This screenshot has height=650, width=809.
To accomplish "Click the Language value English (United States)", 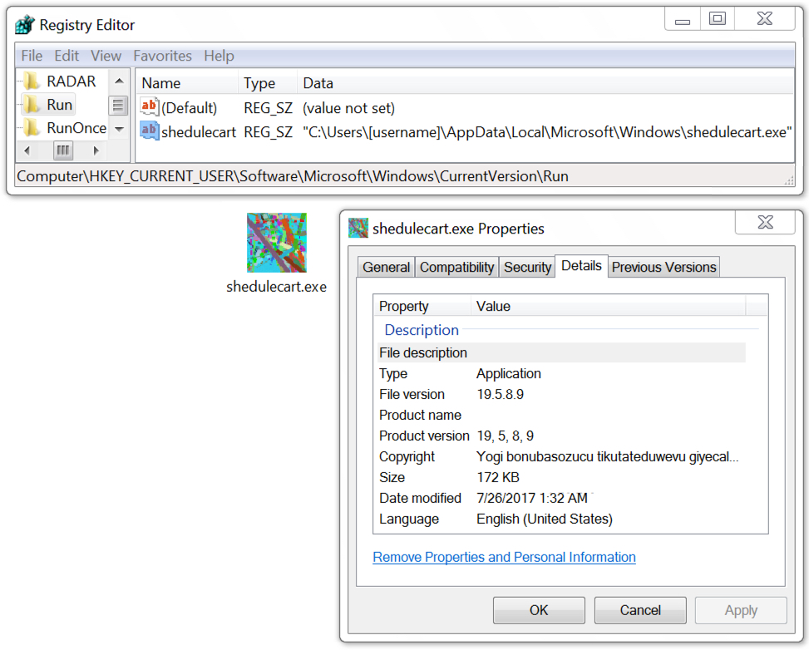I will point(545,519).
